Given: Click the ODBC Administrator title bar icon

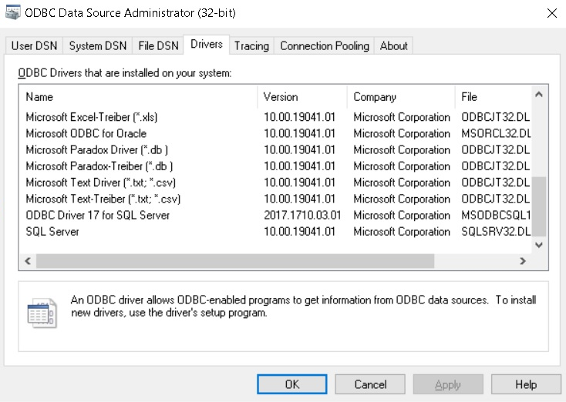Looking at the screenshot, I should (12, 13).
